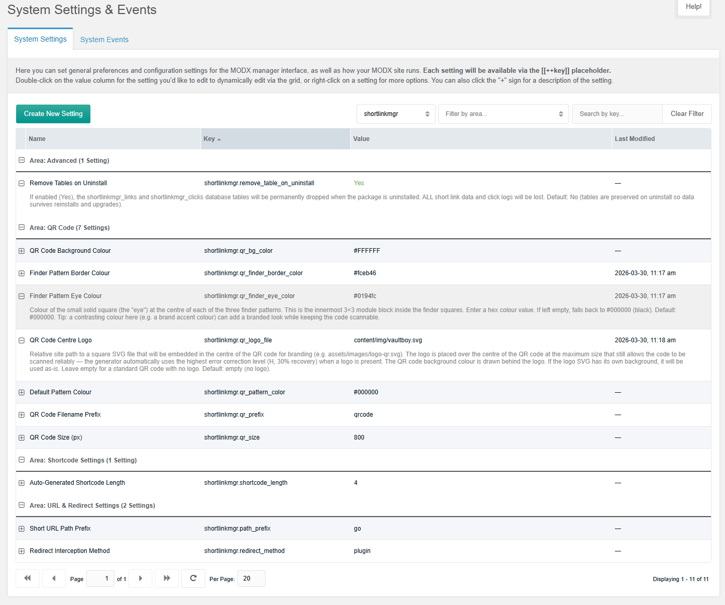Sort the grid by Key column header
725x605 pixels.
pos(209,139)
